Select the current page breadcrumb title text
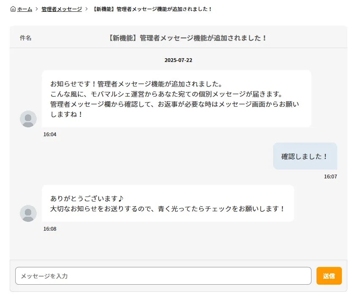The height and width of the screenshot is (299, 360). tap(152, 9)
